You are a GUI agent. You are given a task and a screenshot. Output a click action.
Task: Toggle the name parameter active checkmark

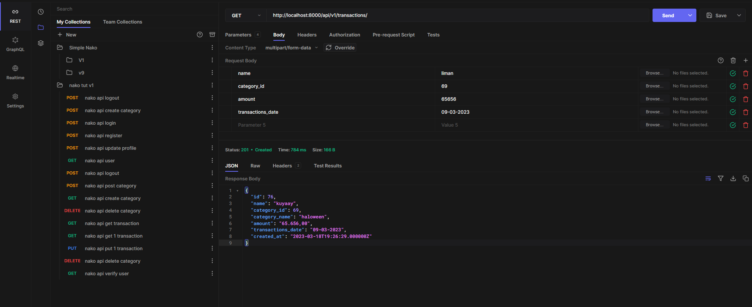[732, 73]
